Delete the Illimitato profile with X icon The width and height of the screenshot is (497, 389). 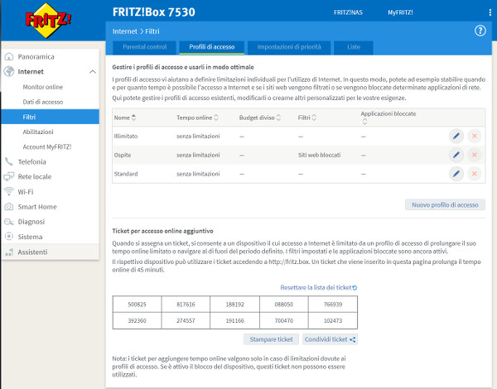(474, 137)
